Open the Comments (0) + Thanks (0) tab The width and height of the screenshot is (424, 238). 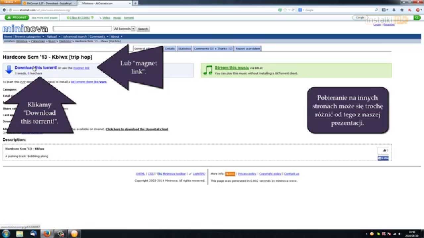pyautogui.click(x=213, y=49)
